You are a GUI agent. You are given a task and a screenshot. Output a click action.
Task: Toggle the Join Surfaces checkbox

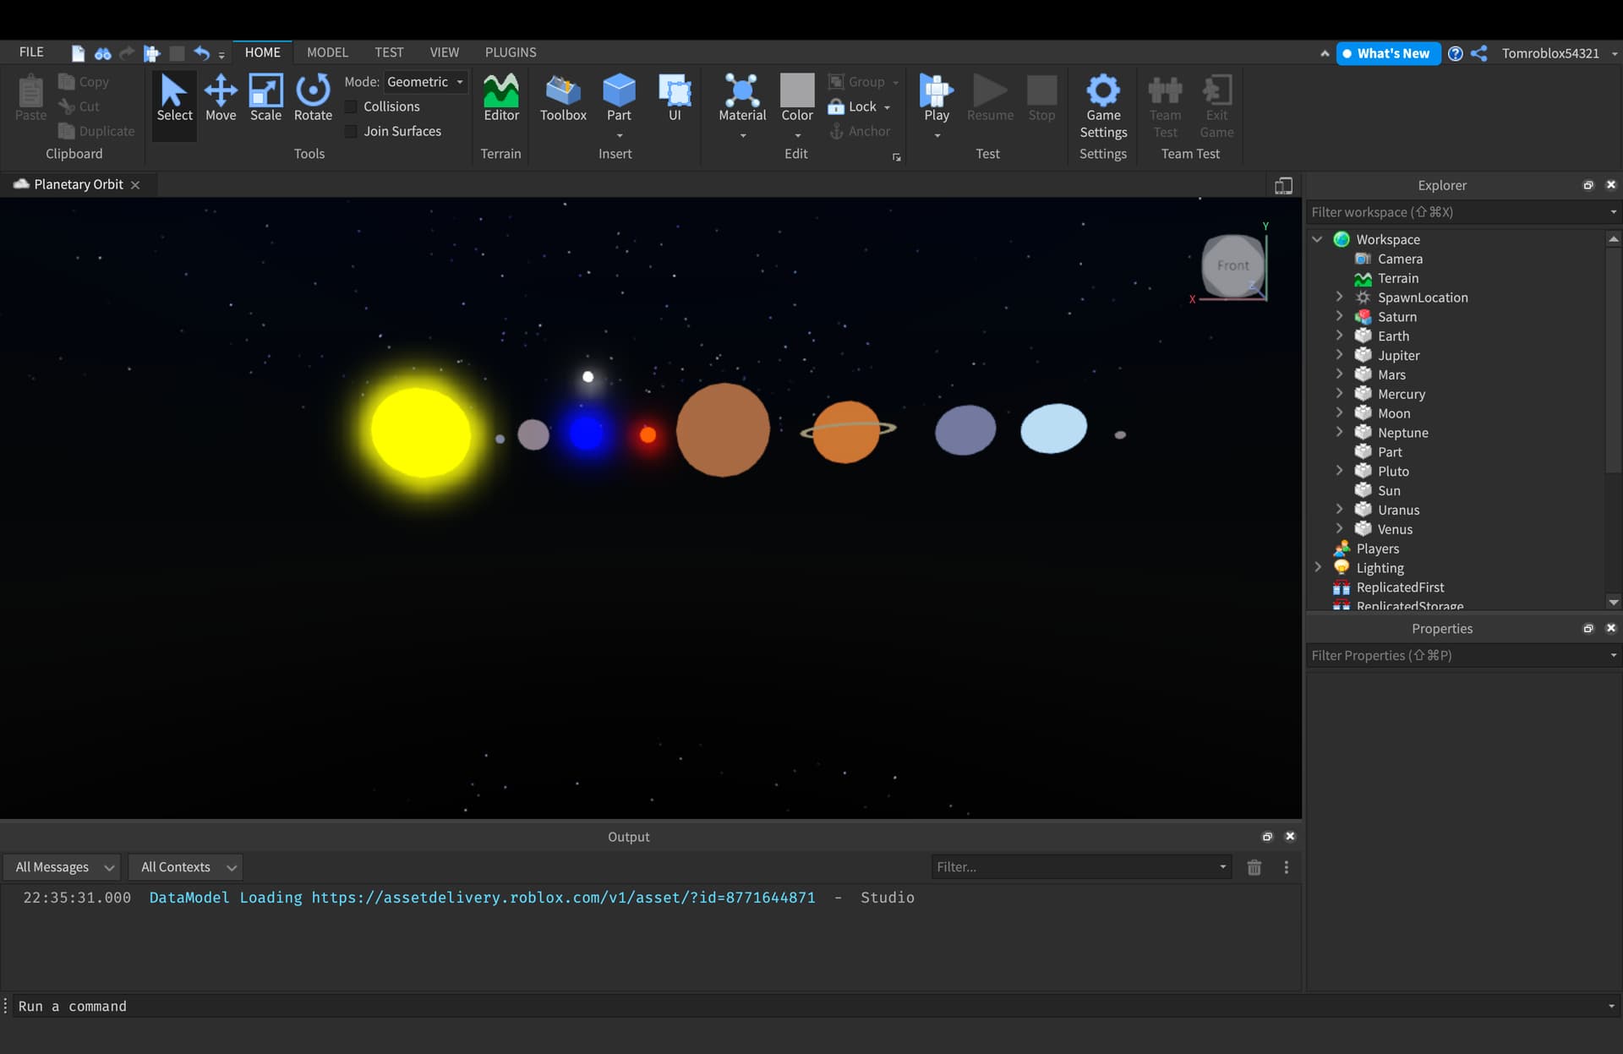pos(352,131)
